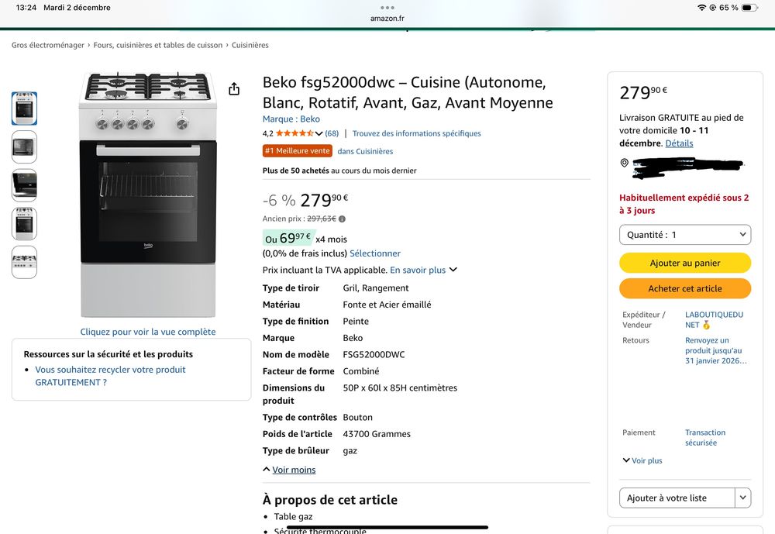This screenshot has height=534, width=775.
Task: Click the Transaction sécurisée link
Action: [x=705, y=438]
